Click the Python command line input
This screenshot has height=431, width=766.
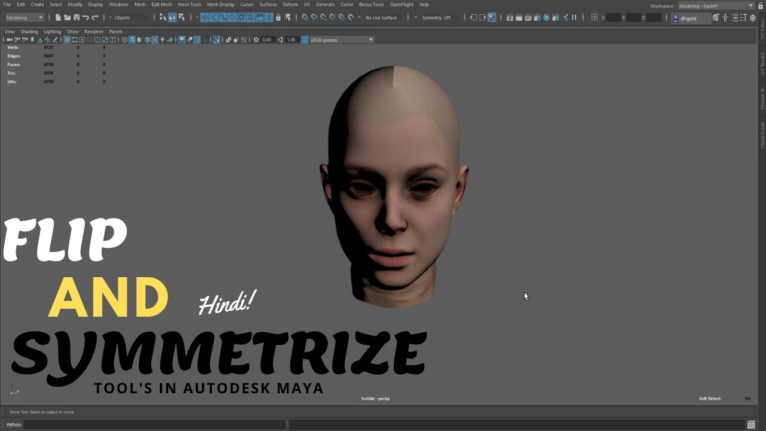pos(154,424)
